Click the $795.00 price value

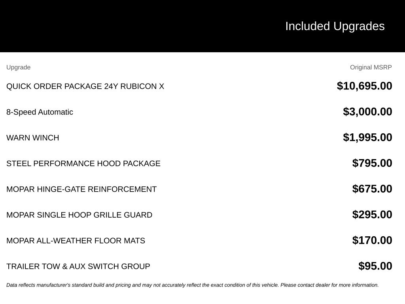[x=372, y=163]
